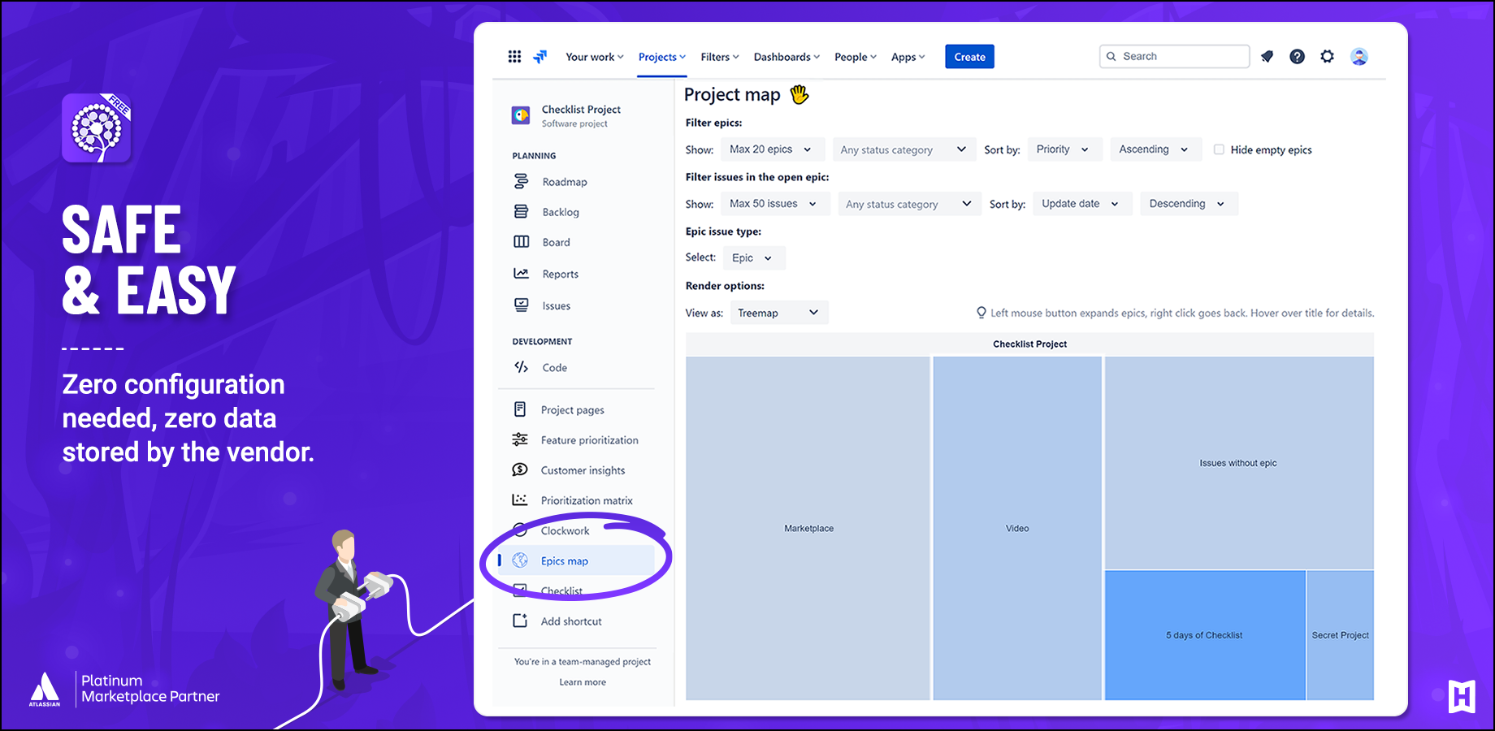Open the Treemap view dropdown
The image size is (1495, 731).
[x=779, y=313]
